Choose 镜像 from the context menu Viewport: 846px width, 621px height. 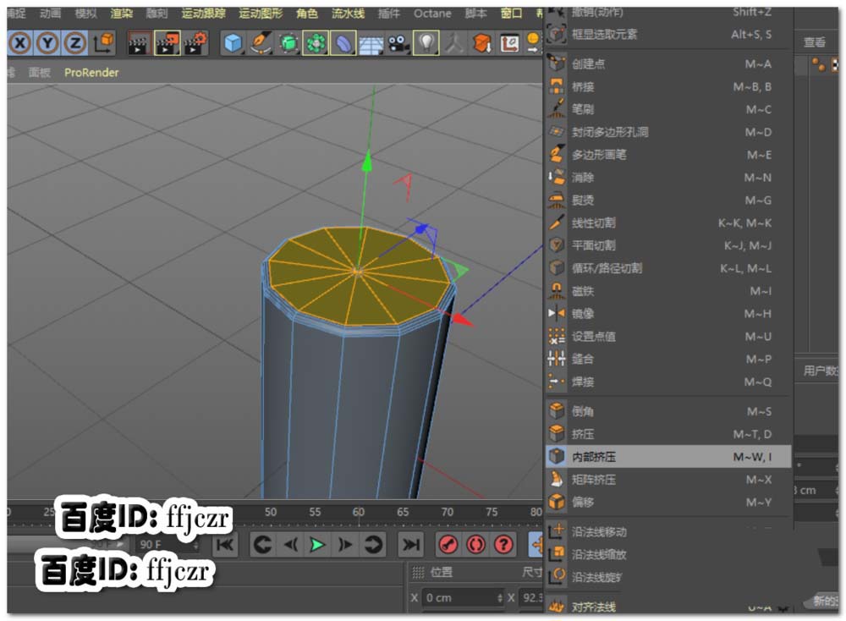pyautogui.click(x=667, y=314)
